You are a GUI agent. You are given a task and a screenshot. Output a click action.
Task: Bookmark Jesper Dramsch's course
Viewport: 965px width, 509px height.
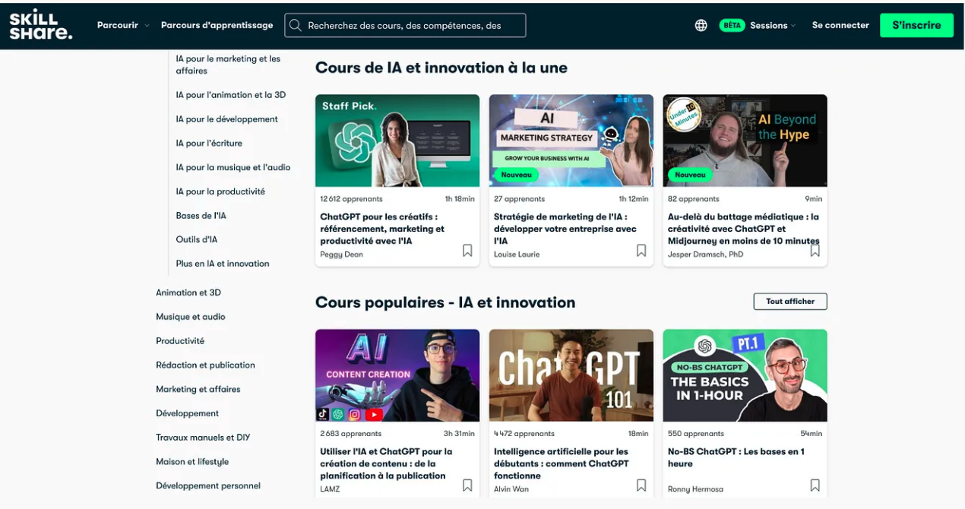coord(815,250)
